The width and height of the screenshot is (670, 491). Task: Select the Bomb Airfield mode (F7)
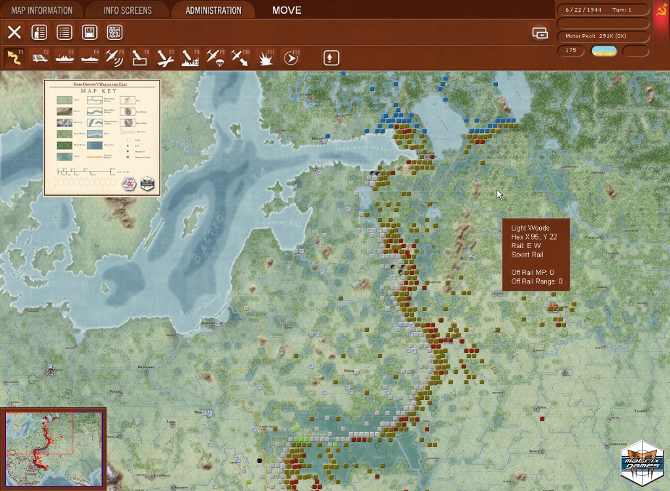pyautogui.click(x=166, y=58)
